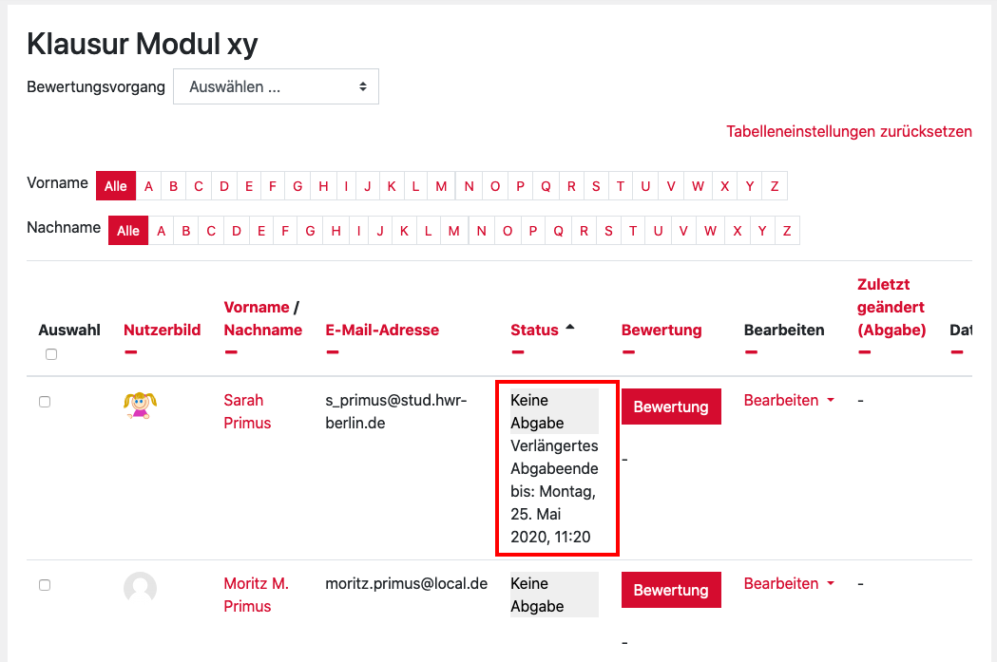Select the checkbox for Moritz M. Primus

click(45, 585)
